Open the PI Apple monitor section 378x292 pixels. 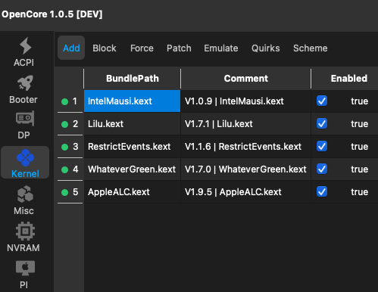pyautogui.click(x=24, y=274)
